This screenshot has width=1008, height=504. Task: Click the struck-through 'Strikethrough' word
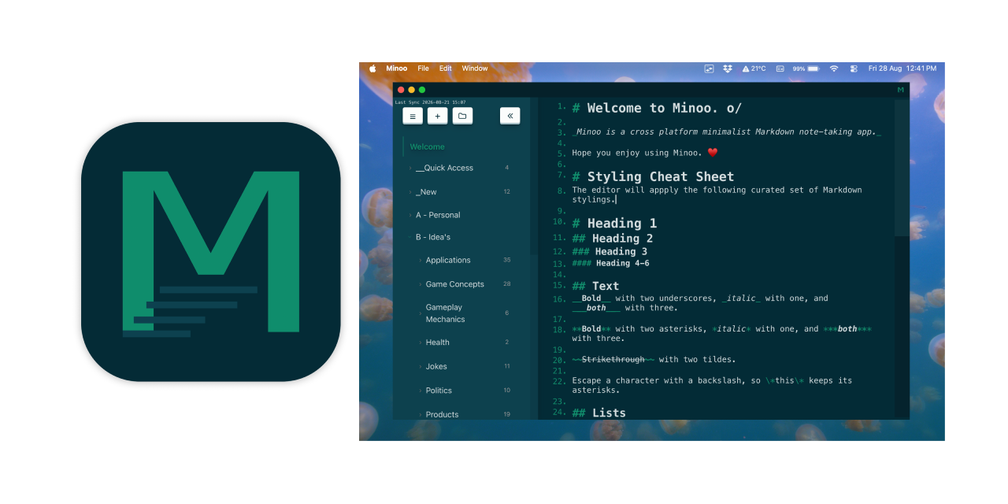(613, 359)
